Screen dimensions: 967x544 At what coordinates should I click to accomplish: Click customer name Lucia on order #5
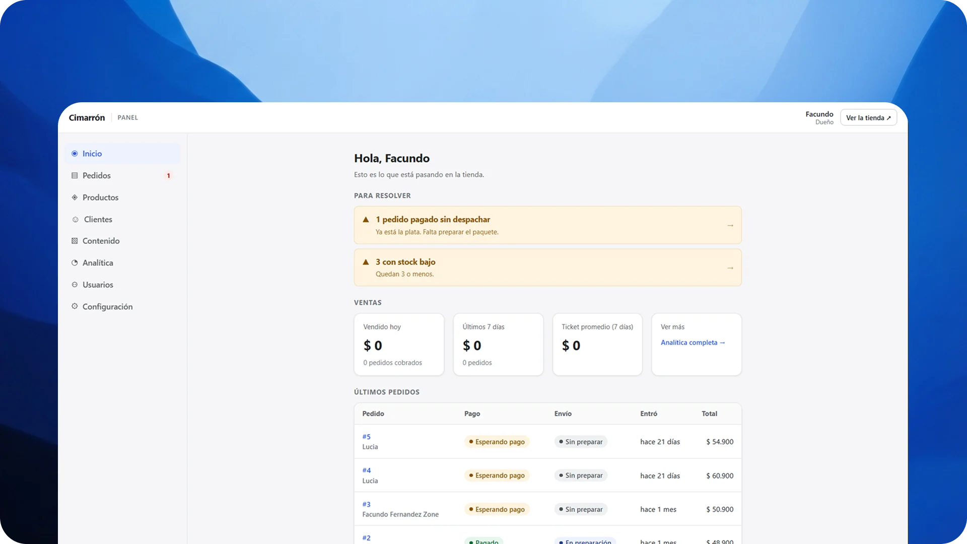coord(370,447)
